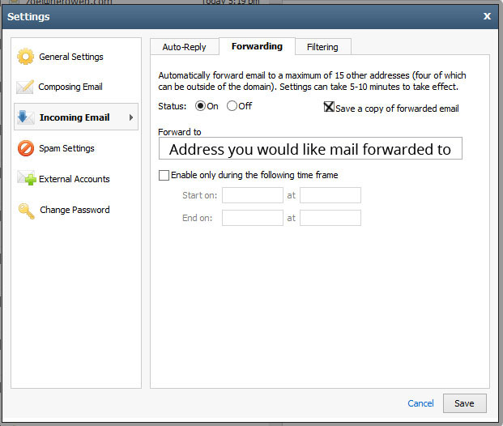Open Change Password section
Viewport: 503px width, 426px height.
pos(75,210)
